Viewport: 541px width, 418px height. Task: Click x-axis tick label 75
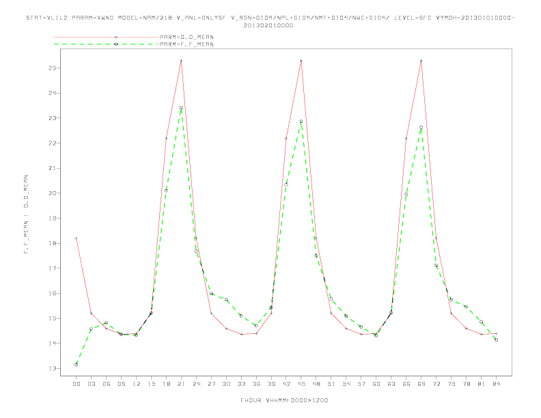click(452, 384)
